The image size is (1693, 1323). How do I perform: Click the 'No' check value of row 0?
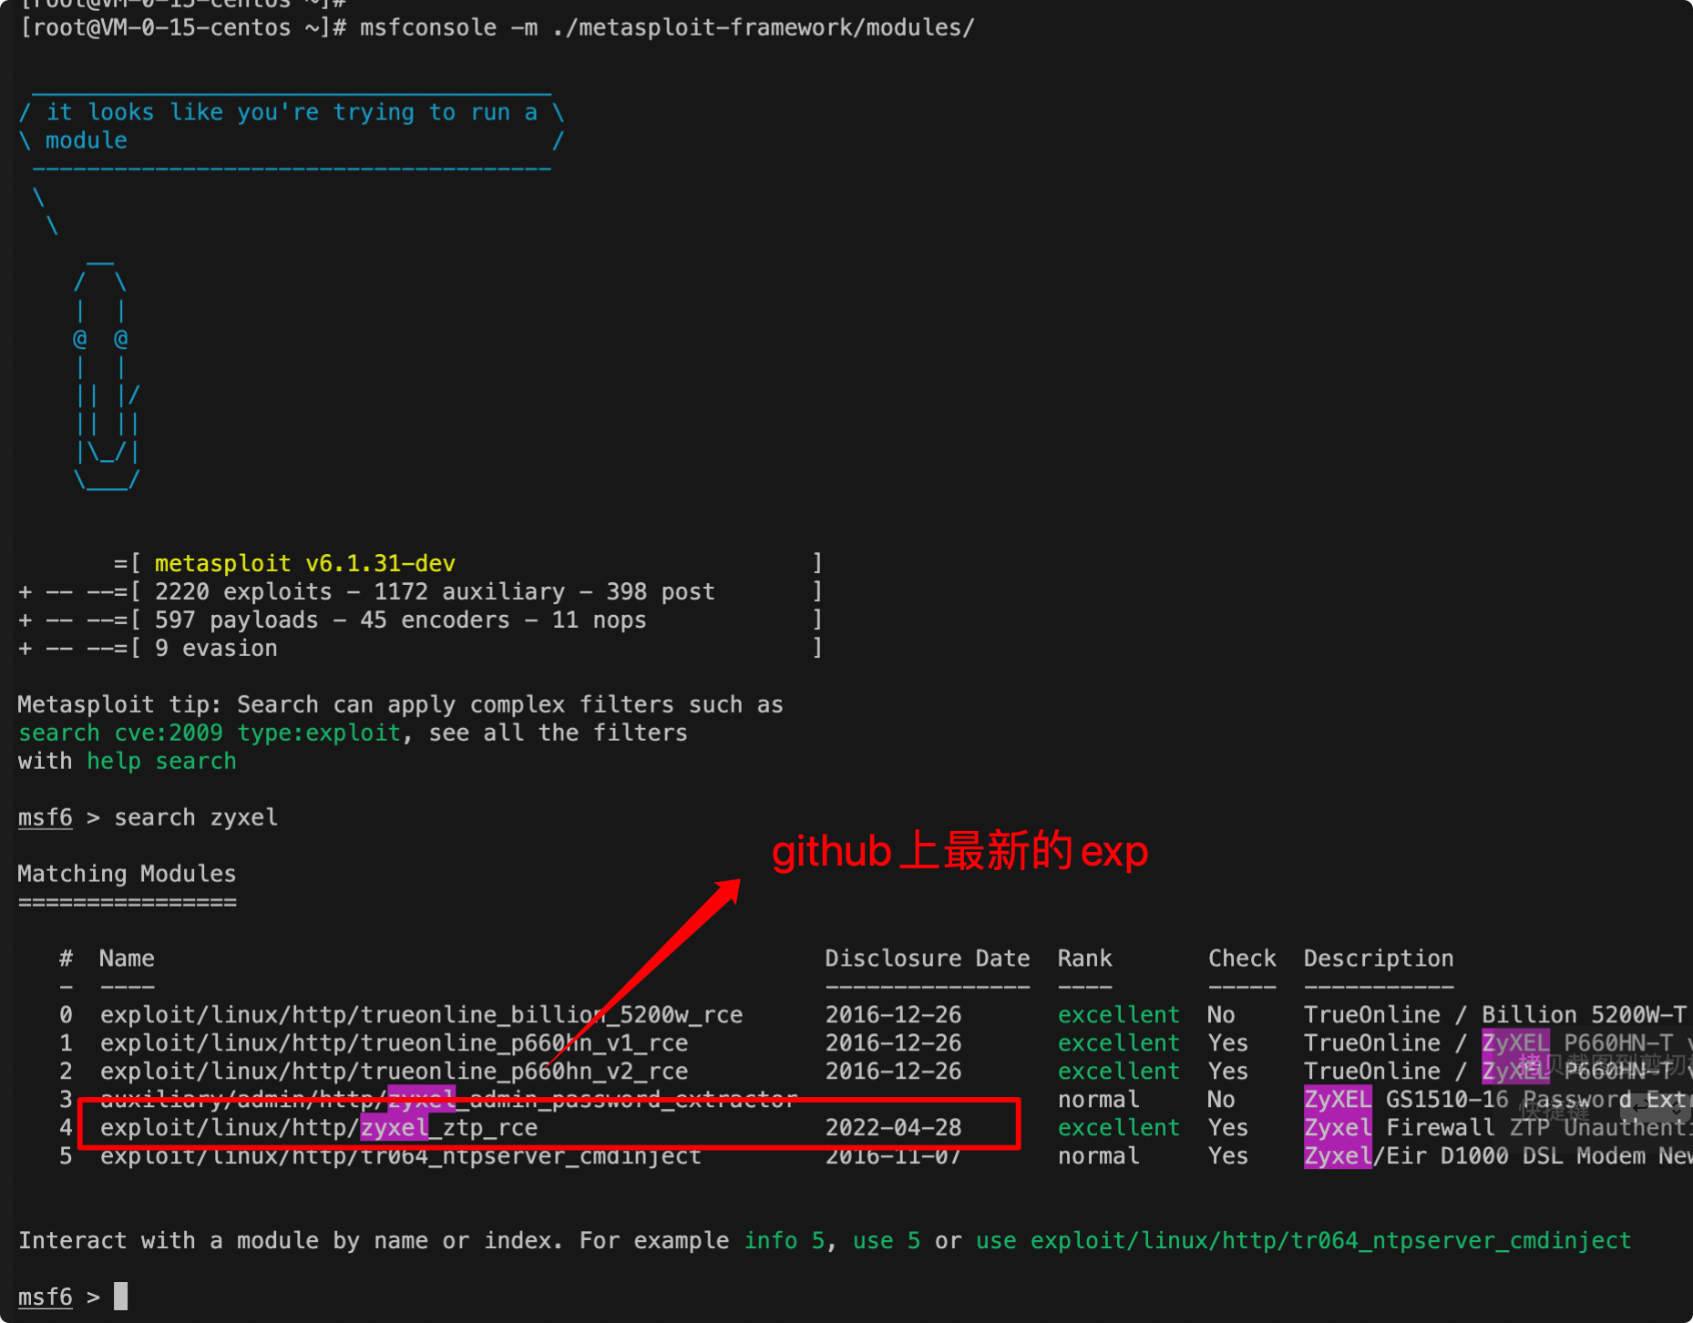pos(1221,1015)
